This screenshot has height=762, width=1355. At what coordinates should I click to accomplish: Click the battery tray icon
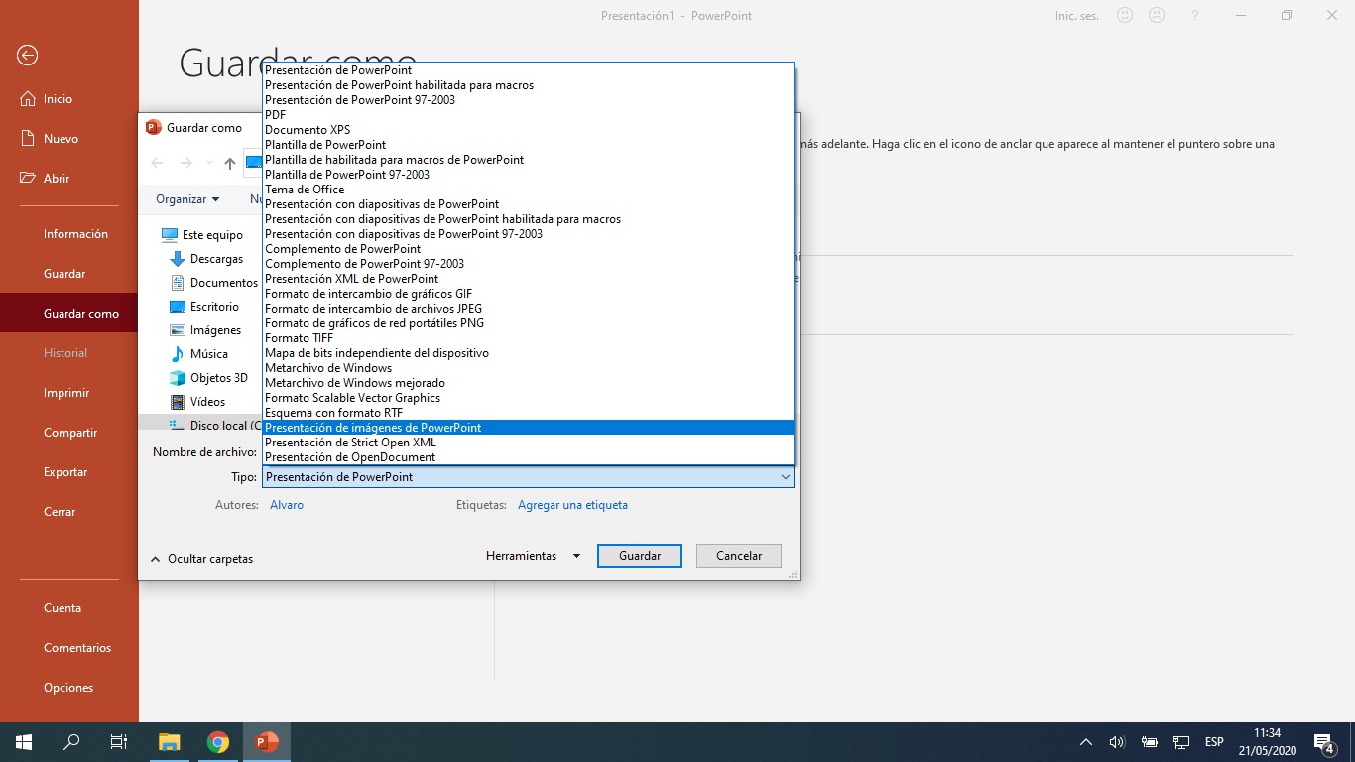[x=1150, y=742]
